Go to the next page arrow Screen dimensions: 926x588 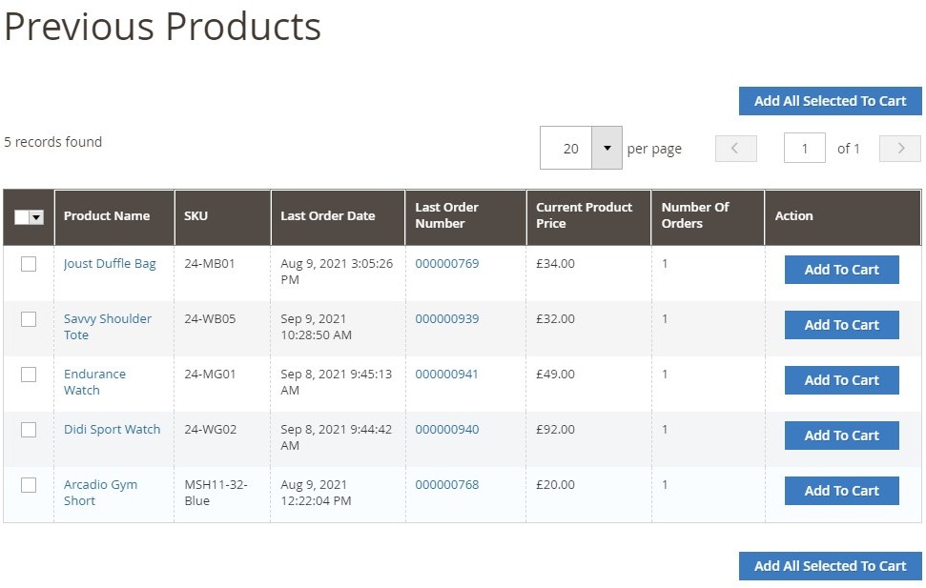coord(899,149)
